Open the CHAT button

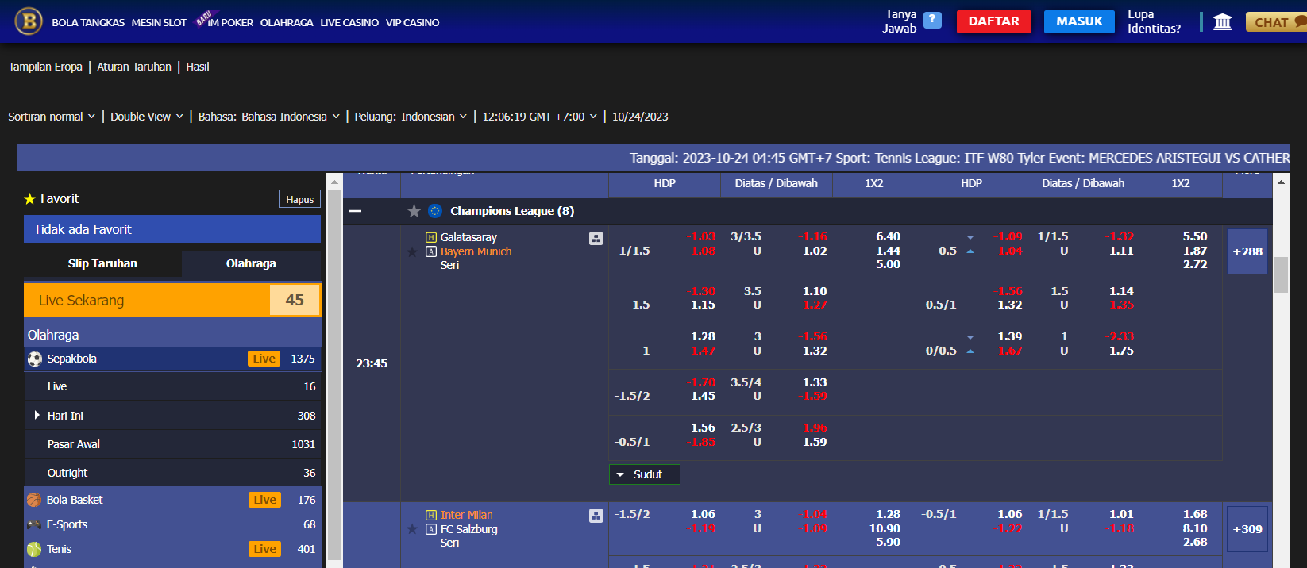pyautogui.click(x=1276, y=22)
